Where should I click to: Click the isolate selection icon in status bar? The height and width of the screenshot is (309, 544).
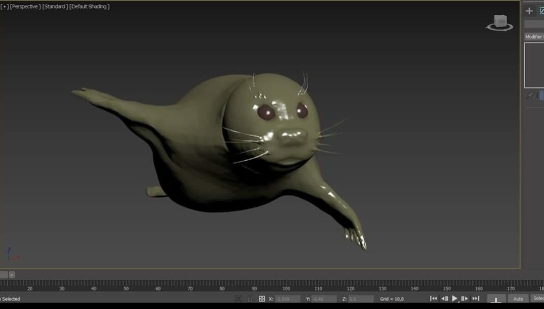pos(238,299)
